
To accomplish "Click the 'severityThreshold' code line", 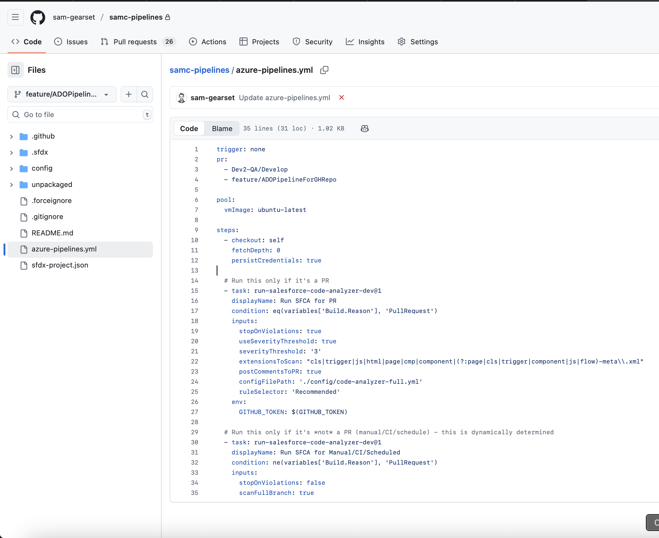I will click(x=280, y=351).
